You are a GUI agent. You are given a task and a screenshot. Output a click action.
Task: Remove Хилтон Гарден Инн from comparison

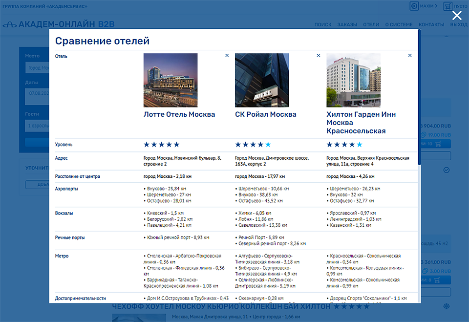click(x=410, y=55)
